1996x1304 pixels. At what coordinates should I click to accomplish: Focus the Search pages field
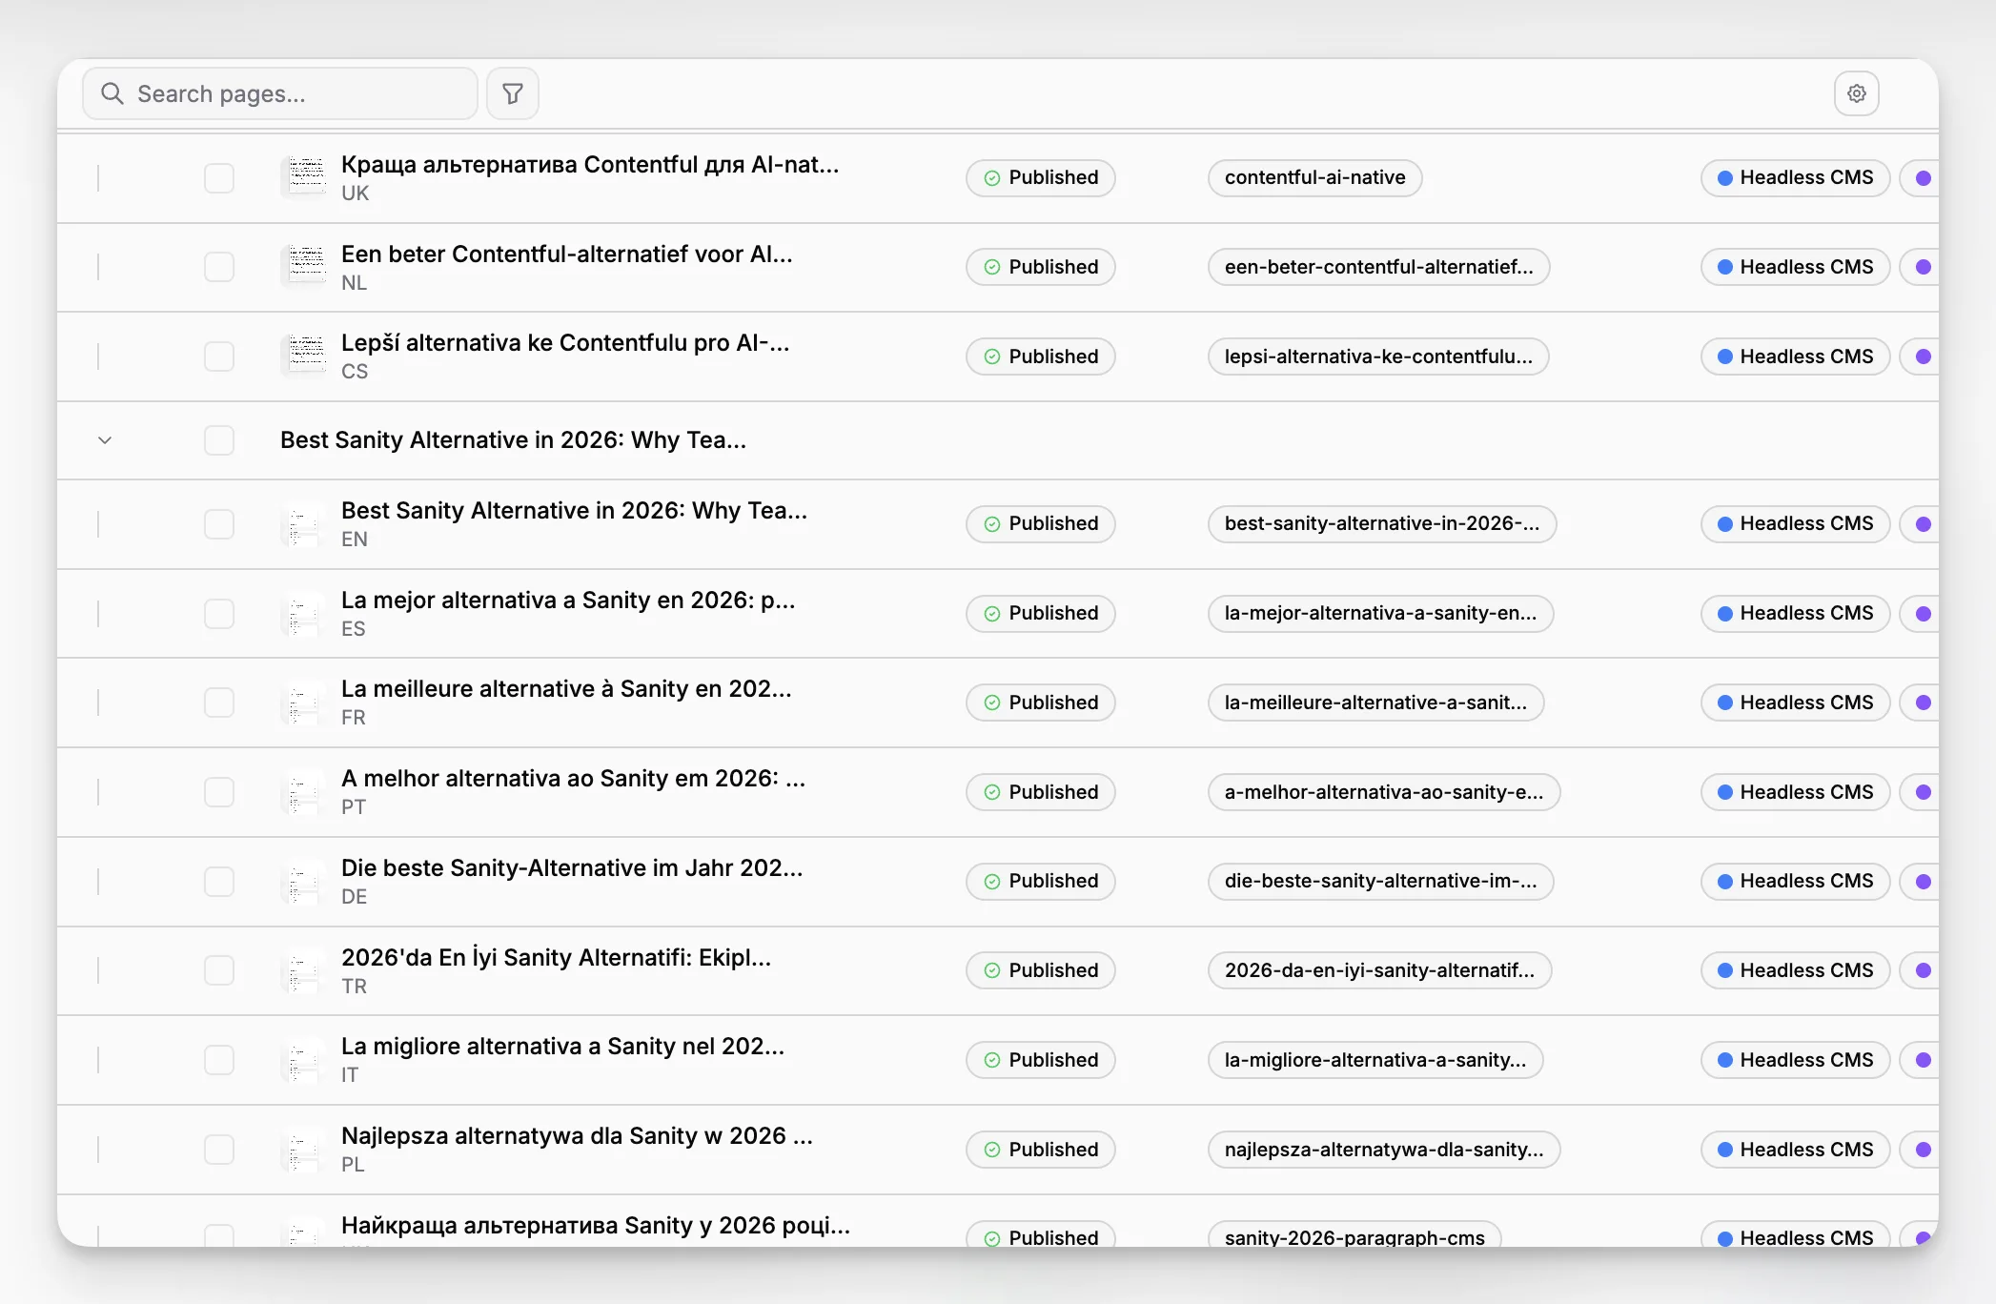click(280, 93)
